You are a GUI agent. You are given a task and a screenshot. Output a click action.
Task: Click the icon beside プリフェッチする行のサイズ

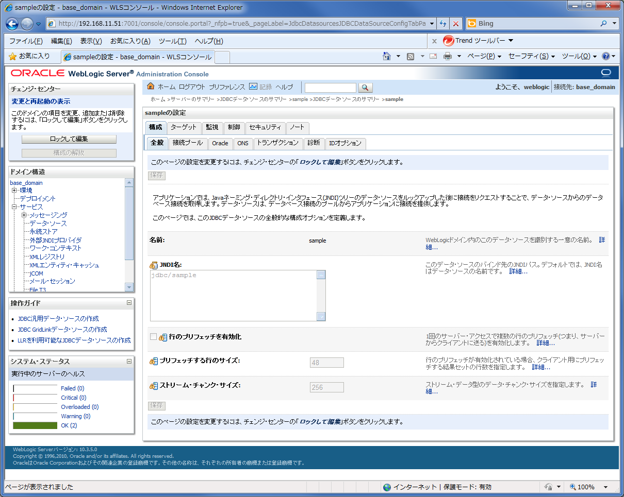[x=154, y=361]
